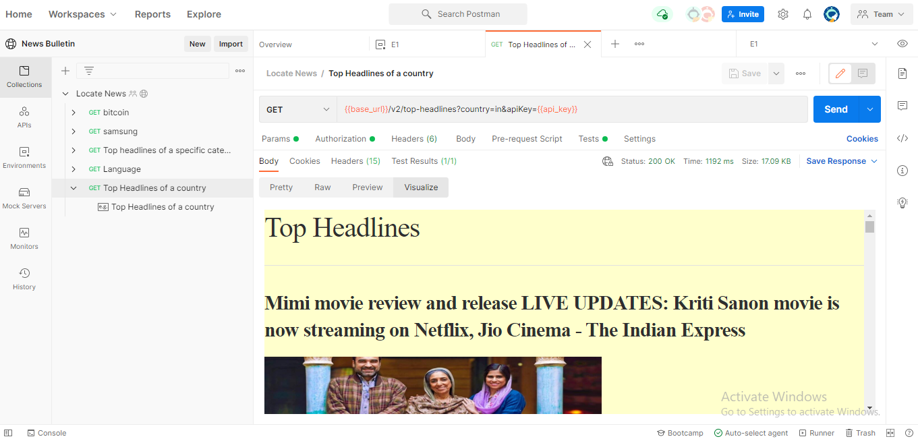Click the plus icon to create new collection
This screenshot has height=441, width=918.
(65, 71)
